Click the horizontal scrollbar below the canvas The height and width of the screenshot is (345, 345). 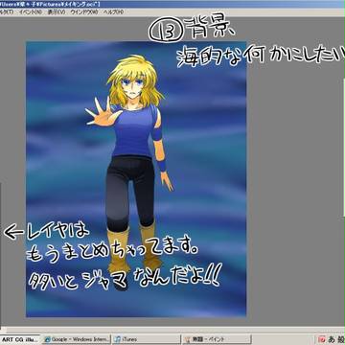pyautogui.click(x=172, y=330)
